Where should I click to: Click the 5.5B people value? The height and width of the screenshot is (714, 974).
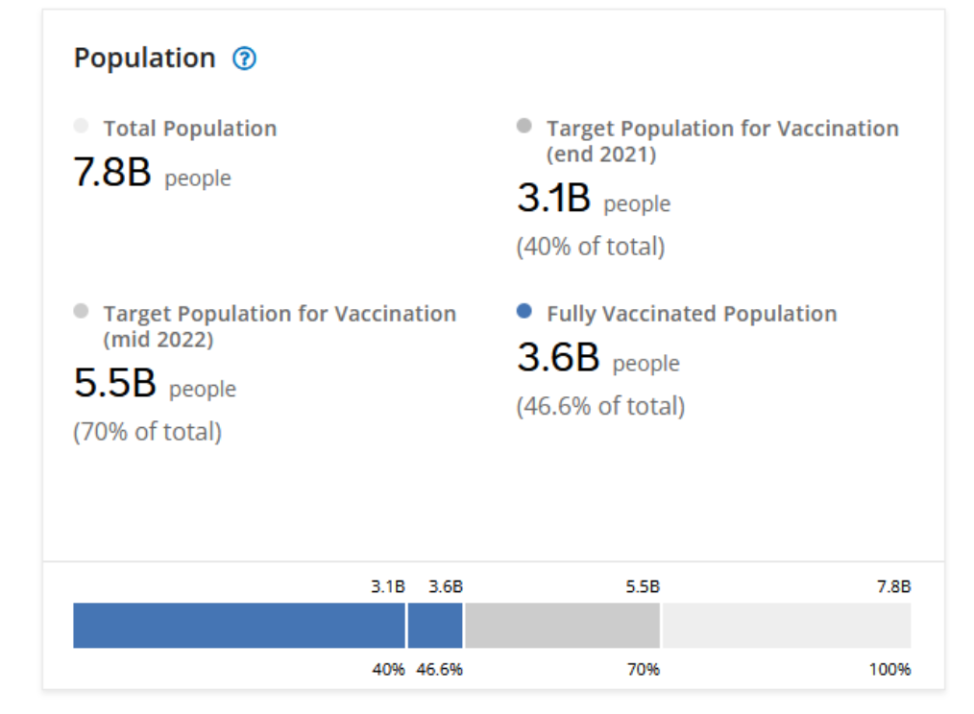[x=114, y=384]
